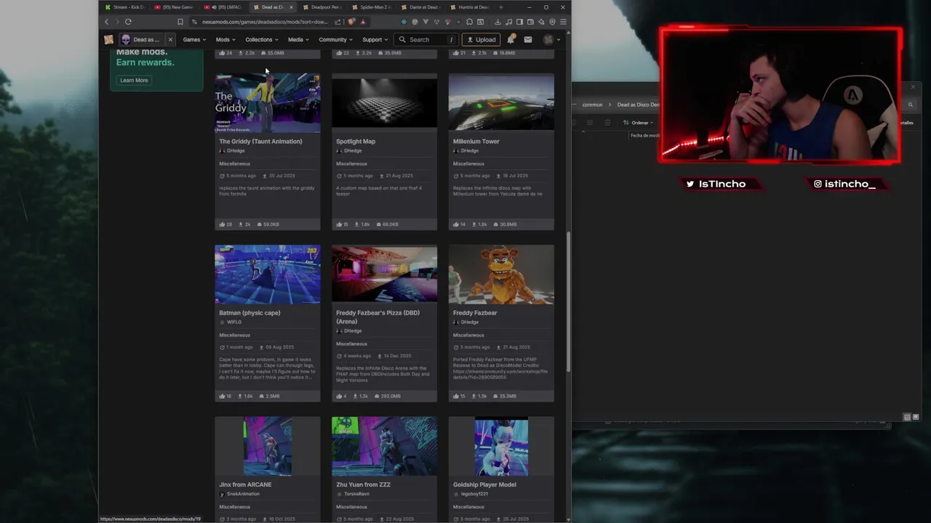Open author SnekAnimation's profile link
This screenshot has height=523, width=931.
(243, 494)
